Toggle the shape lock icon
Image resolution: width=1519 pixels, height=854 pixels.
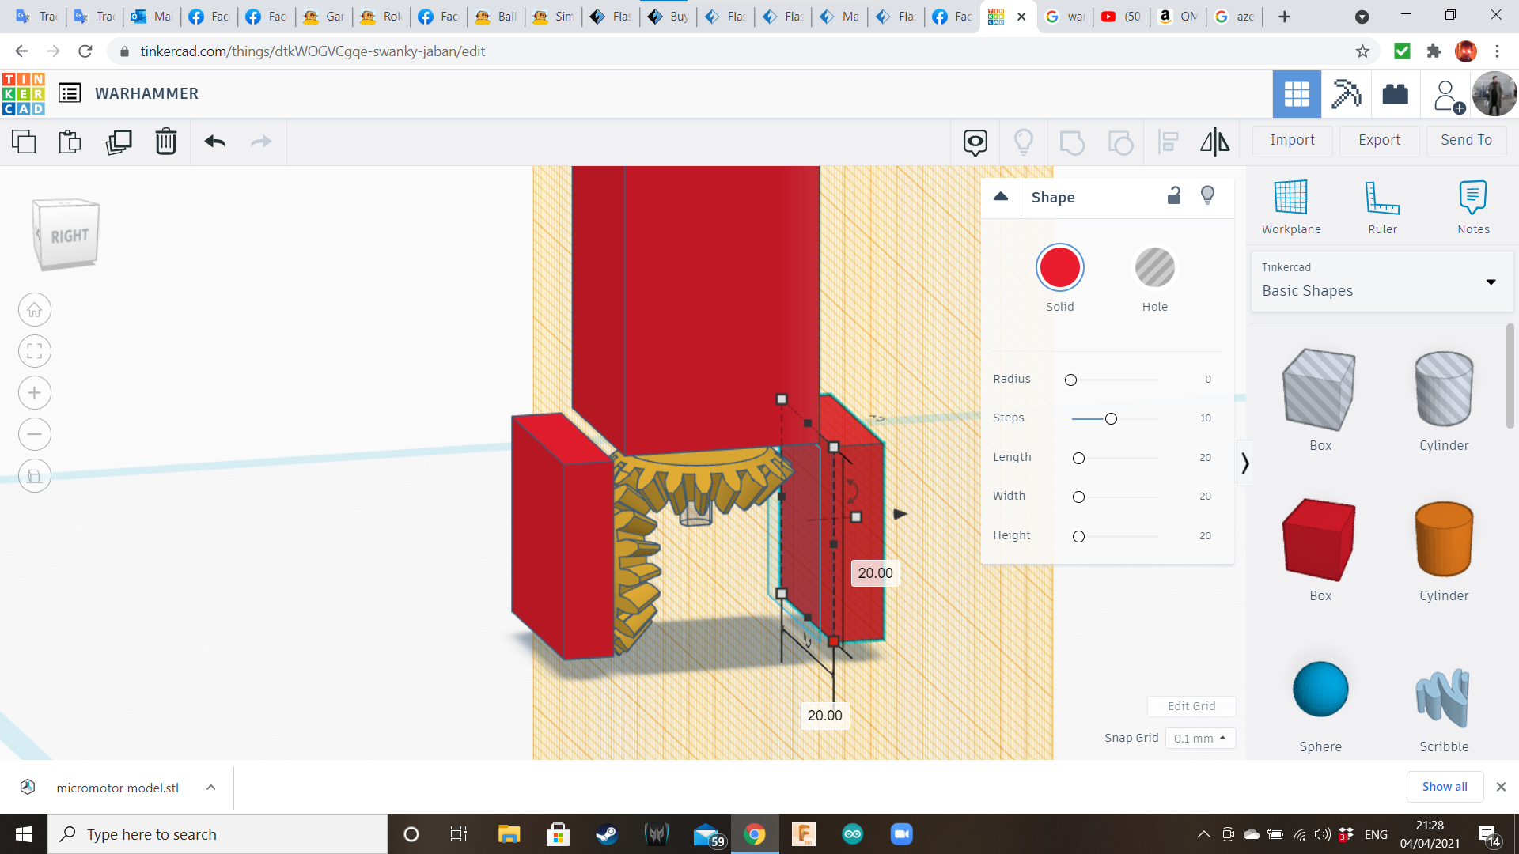pos(1174,196)
